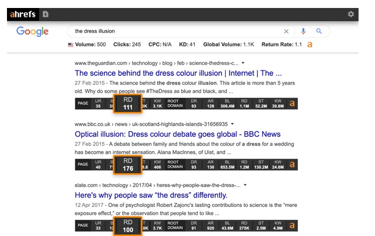The width and height of the screenshot is (375, 236).
Task: Go to Google homepage via logo
Action: (32, 31)
